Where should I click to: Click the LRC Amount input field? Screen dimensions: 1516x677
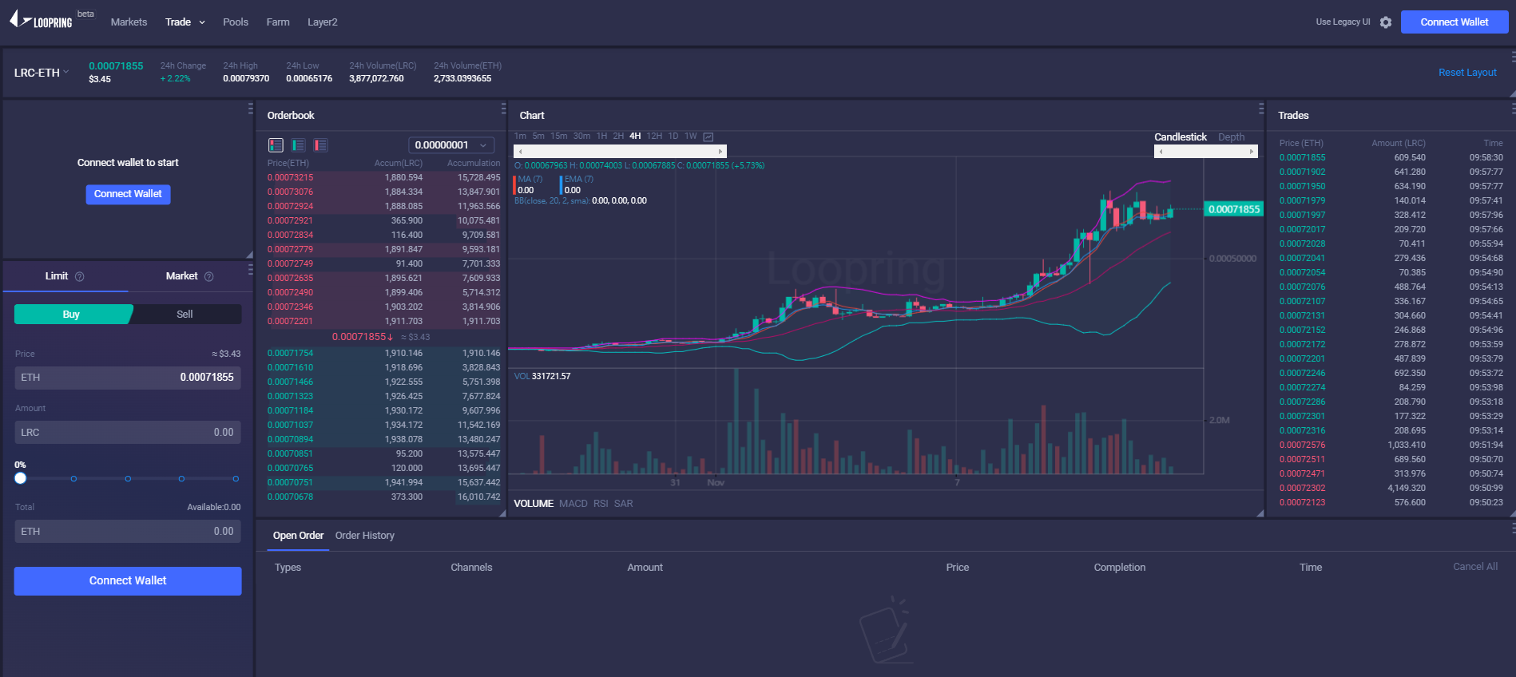(128, 433)
